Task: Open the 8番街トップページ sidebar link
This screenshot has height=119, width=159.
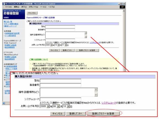Action: coord(10,26)
